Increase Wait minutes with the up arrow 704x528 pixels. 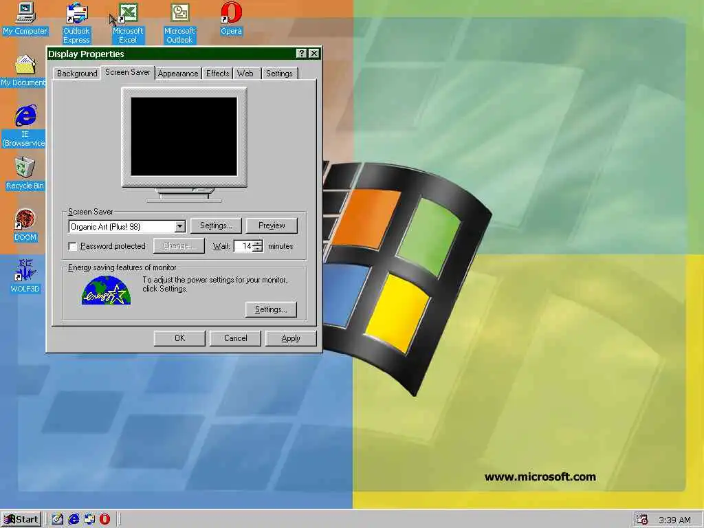coord(257,243)
